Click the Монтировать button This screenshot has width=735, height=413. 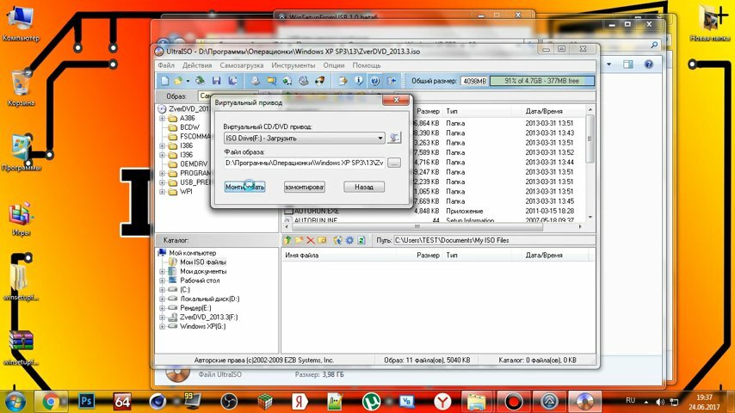[x=244, y=187]
